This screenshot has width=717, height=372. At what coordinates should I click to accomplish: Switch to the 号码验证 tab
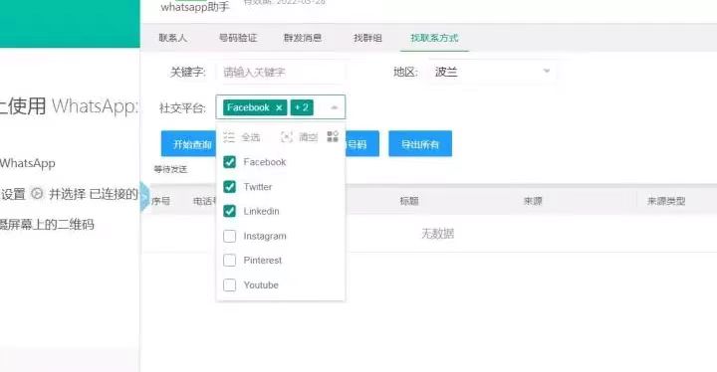[238, 38]
